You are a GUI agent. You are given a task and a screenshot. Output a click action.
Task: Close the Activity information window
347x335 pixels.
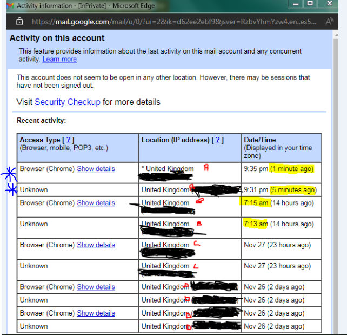pos(330,4)
